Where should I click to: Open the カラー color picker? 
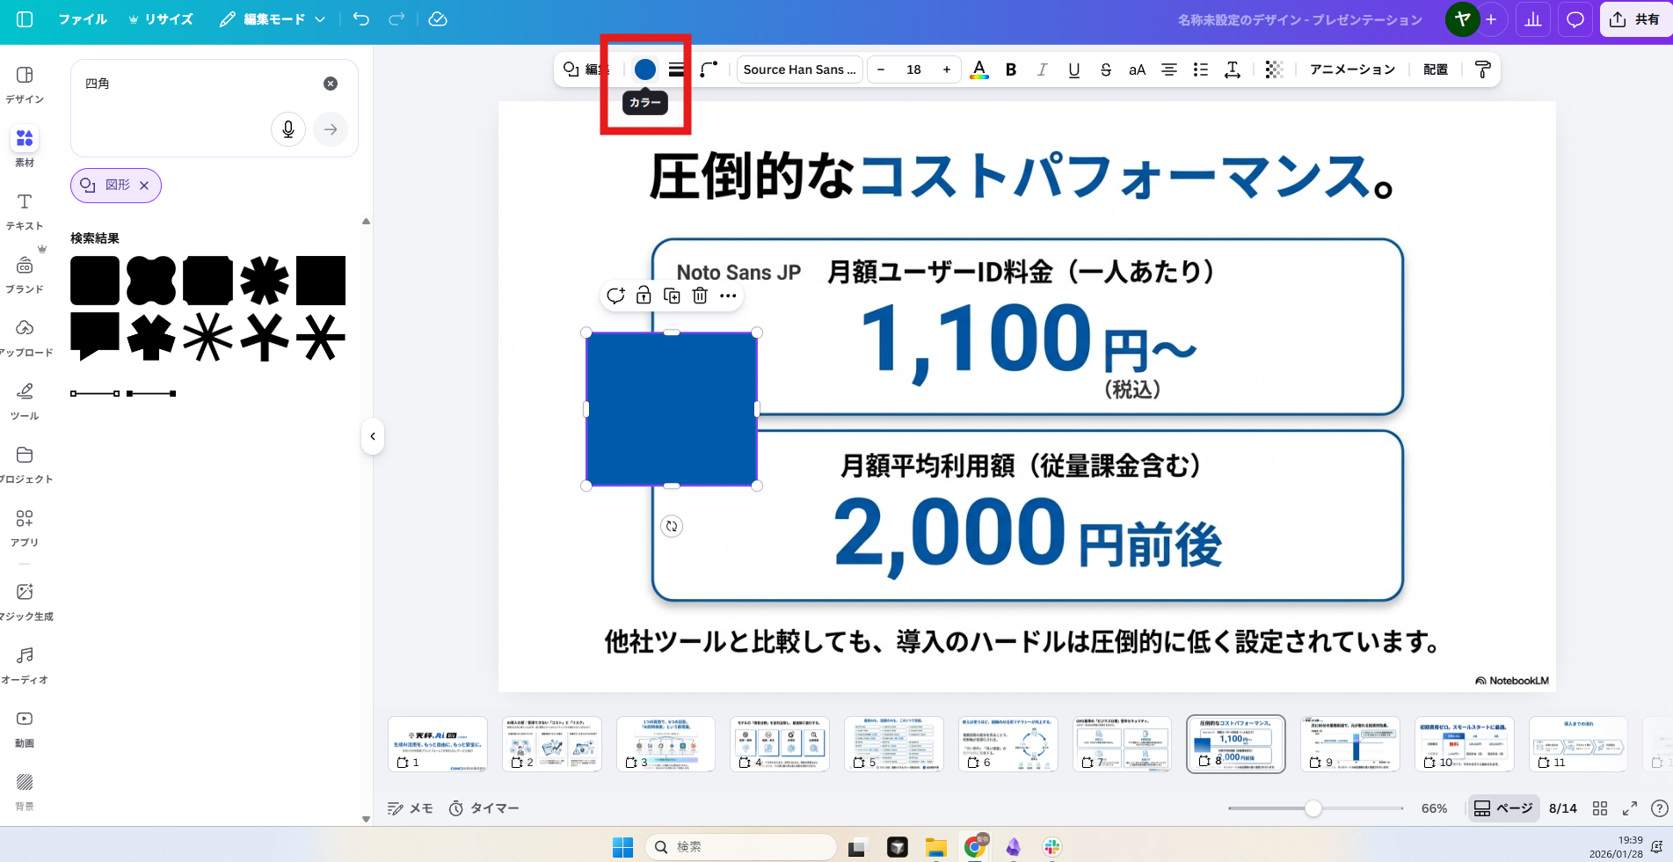click(x=644, y=69)
